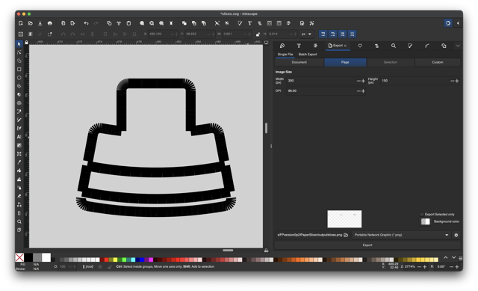Browse for export filename folder icon
Screen dimensions: 478x291
tap(346, 235)
